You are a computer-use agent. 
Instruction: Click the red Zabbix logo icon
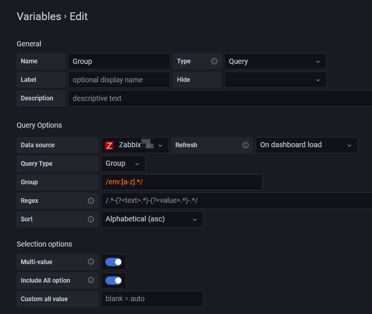click(109, 146)
